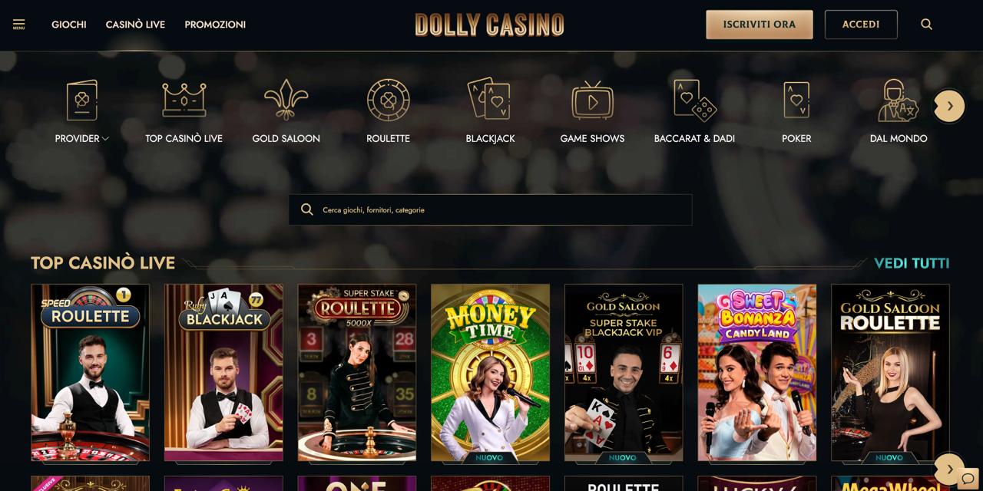Select the Top Casinò Live crown icon
The height and width of the screenshot is (491, 983).
(184, 100)
